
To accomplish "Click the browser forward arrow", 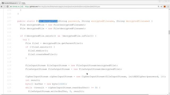I will tap(5, 7).
